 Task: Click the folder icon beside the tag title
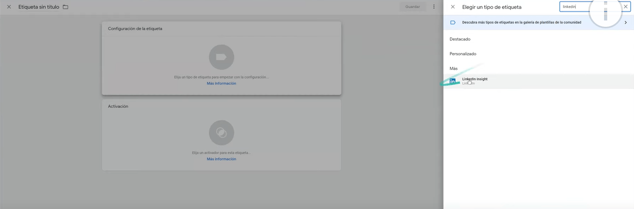point(66,7)
